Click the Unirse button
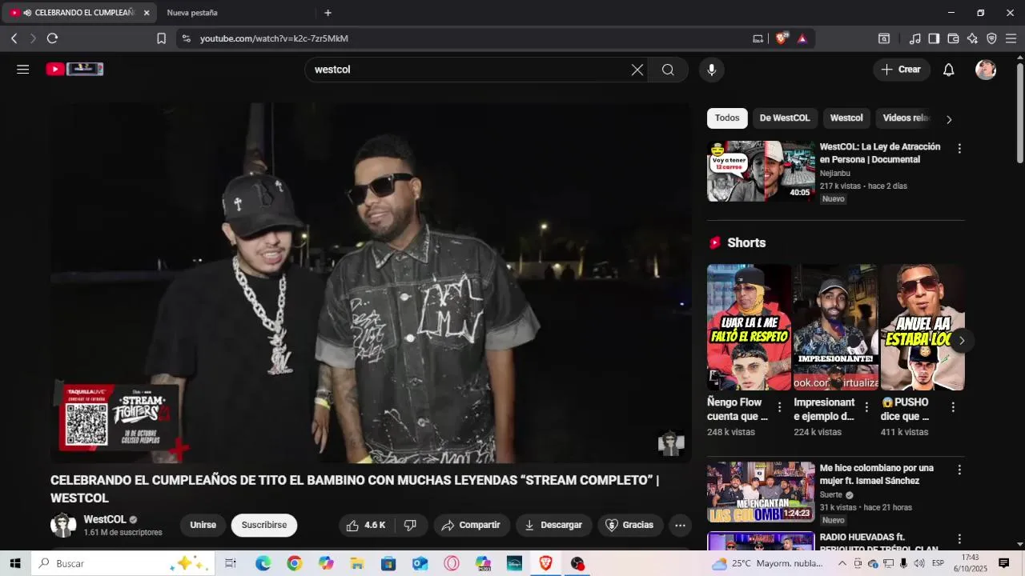 click(x=203, y=526)
